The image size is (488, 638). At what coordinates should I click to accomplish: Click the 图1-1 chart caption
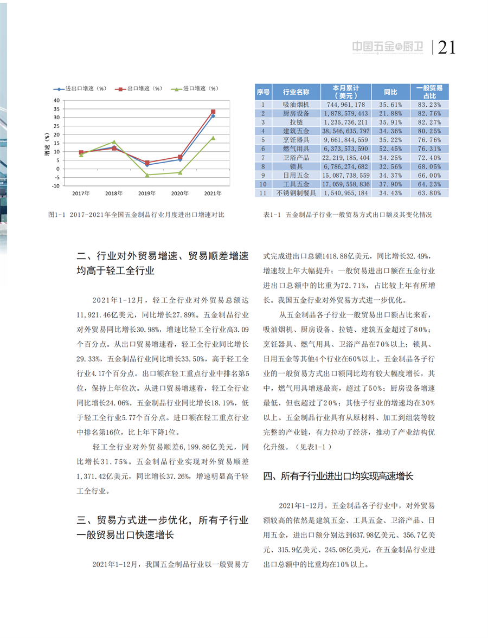point(136,215)
